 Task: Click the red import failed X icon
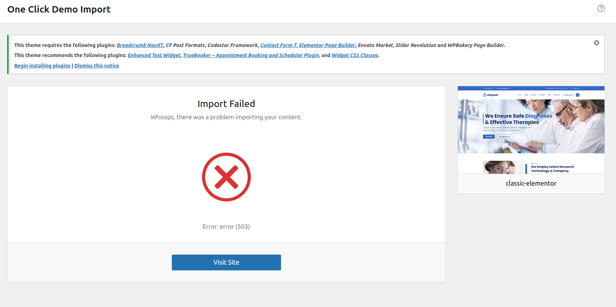[x=226, y=177]
